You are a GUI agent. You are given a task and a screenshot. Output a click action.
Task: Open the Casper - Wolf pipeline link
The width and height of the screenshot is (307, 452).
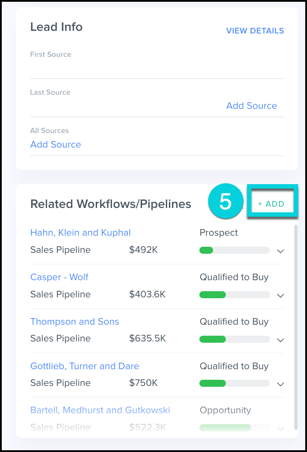(59, 277)
